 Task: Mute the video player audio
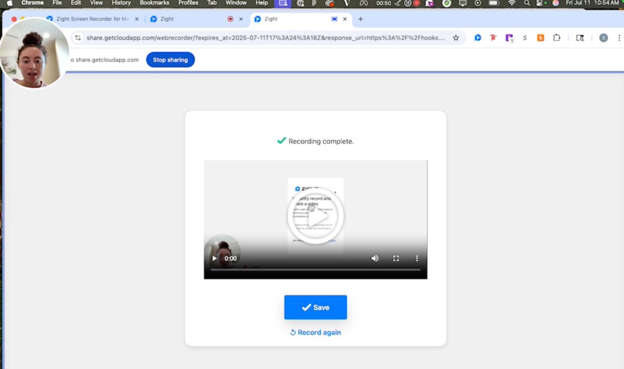pyautogui.click(x=375, y=258)
